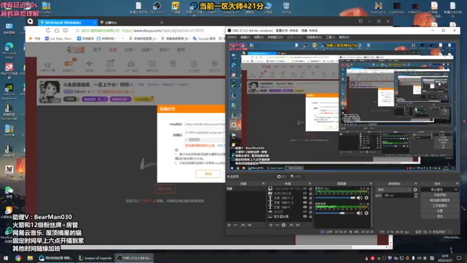Viewport: 467px width, 263px height.
Task: Open scene transition type dropdown
Action: (x=394, y=189)
